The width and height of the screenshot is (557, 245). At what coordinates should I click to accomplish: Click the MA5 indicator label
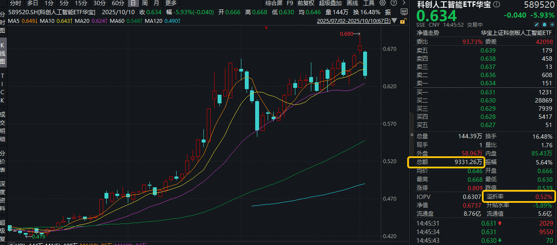click(13, 21)
